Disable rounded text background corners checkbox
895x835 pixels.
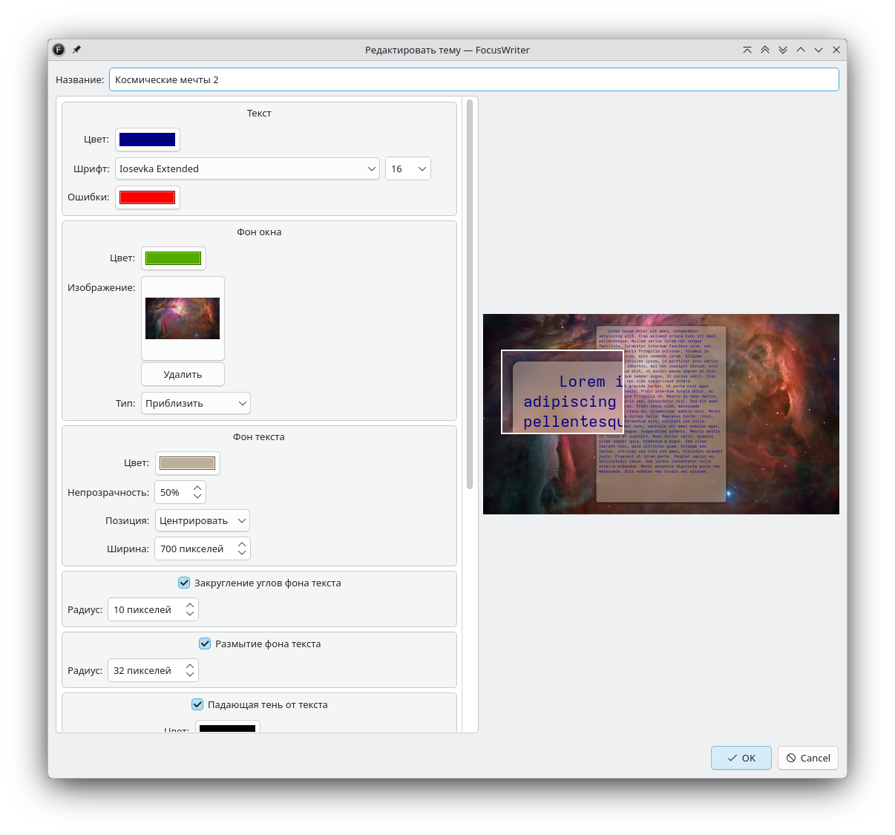tap(184, 583)
